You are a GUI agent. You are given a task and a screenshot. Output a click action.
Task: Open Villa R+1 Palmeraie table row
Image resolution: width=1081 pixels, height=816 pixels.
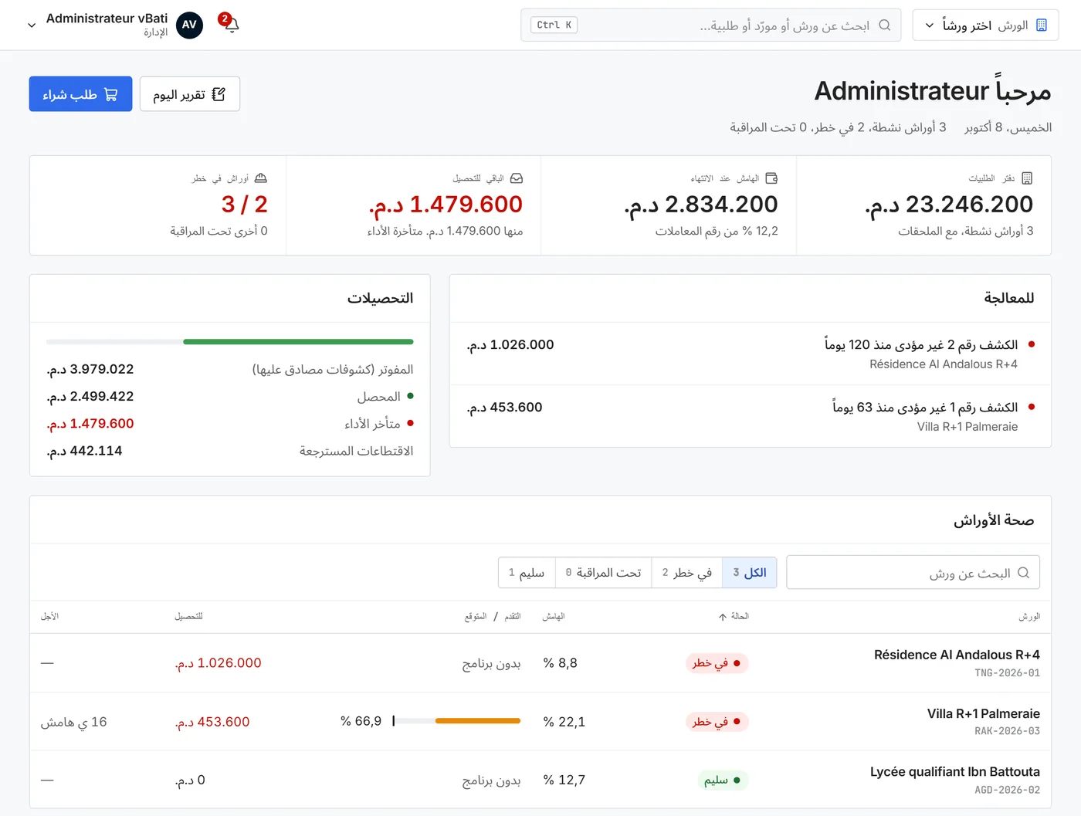point(540,722)
